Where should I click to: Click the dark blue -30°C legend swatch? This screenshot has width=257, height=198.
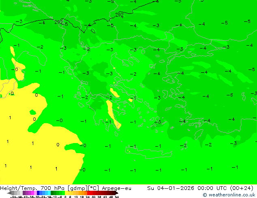pos(38,193)
